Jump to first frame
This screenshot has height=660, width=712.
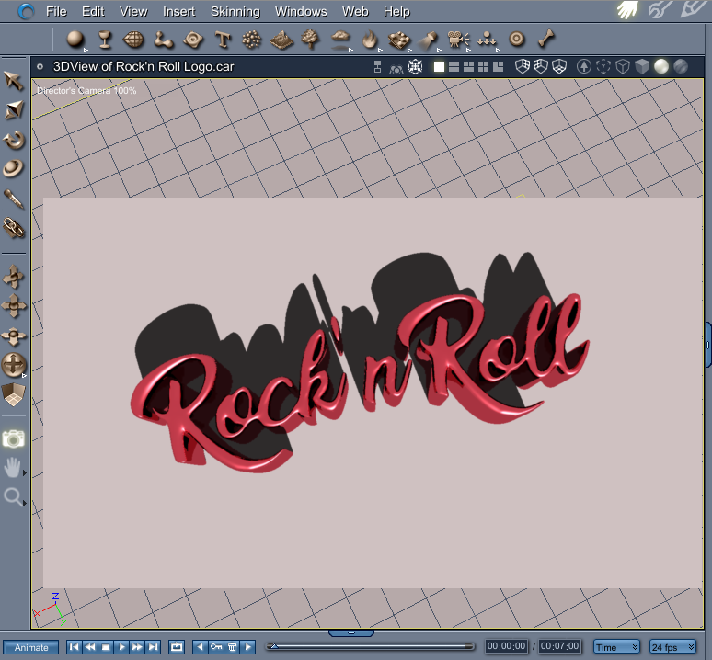(74, 647)
